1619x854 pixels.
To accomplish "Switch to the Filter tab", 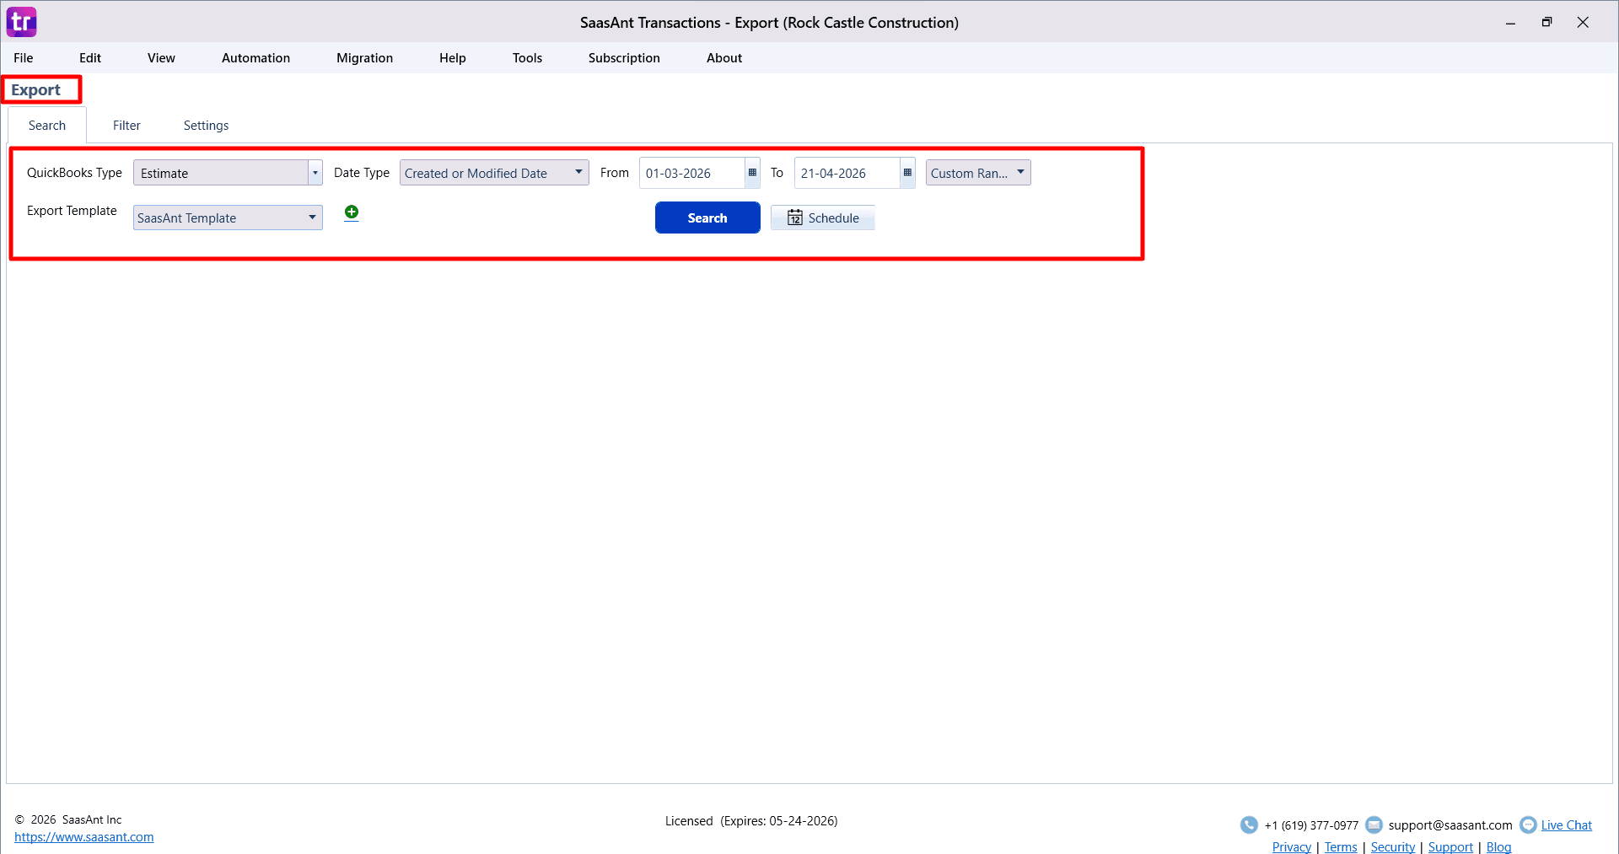I will [x=126, y=126].
